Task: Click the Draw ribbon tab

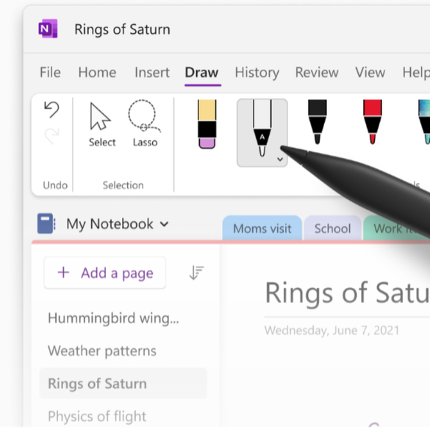Action: coord(202,72)
